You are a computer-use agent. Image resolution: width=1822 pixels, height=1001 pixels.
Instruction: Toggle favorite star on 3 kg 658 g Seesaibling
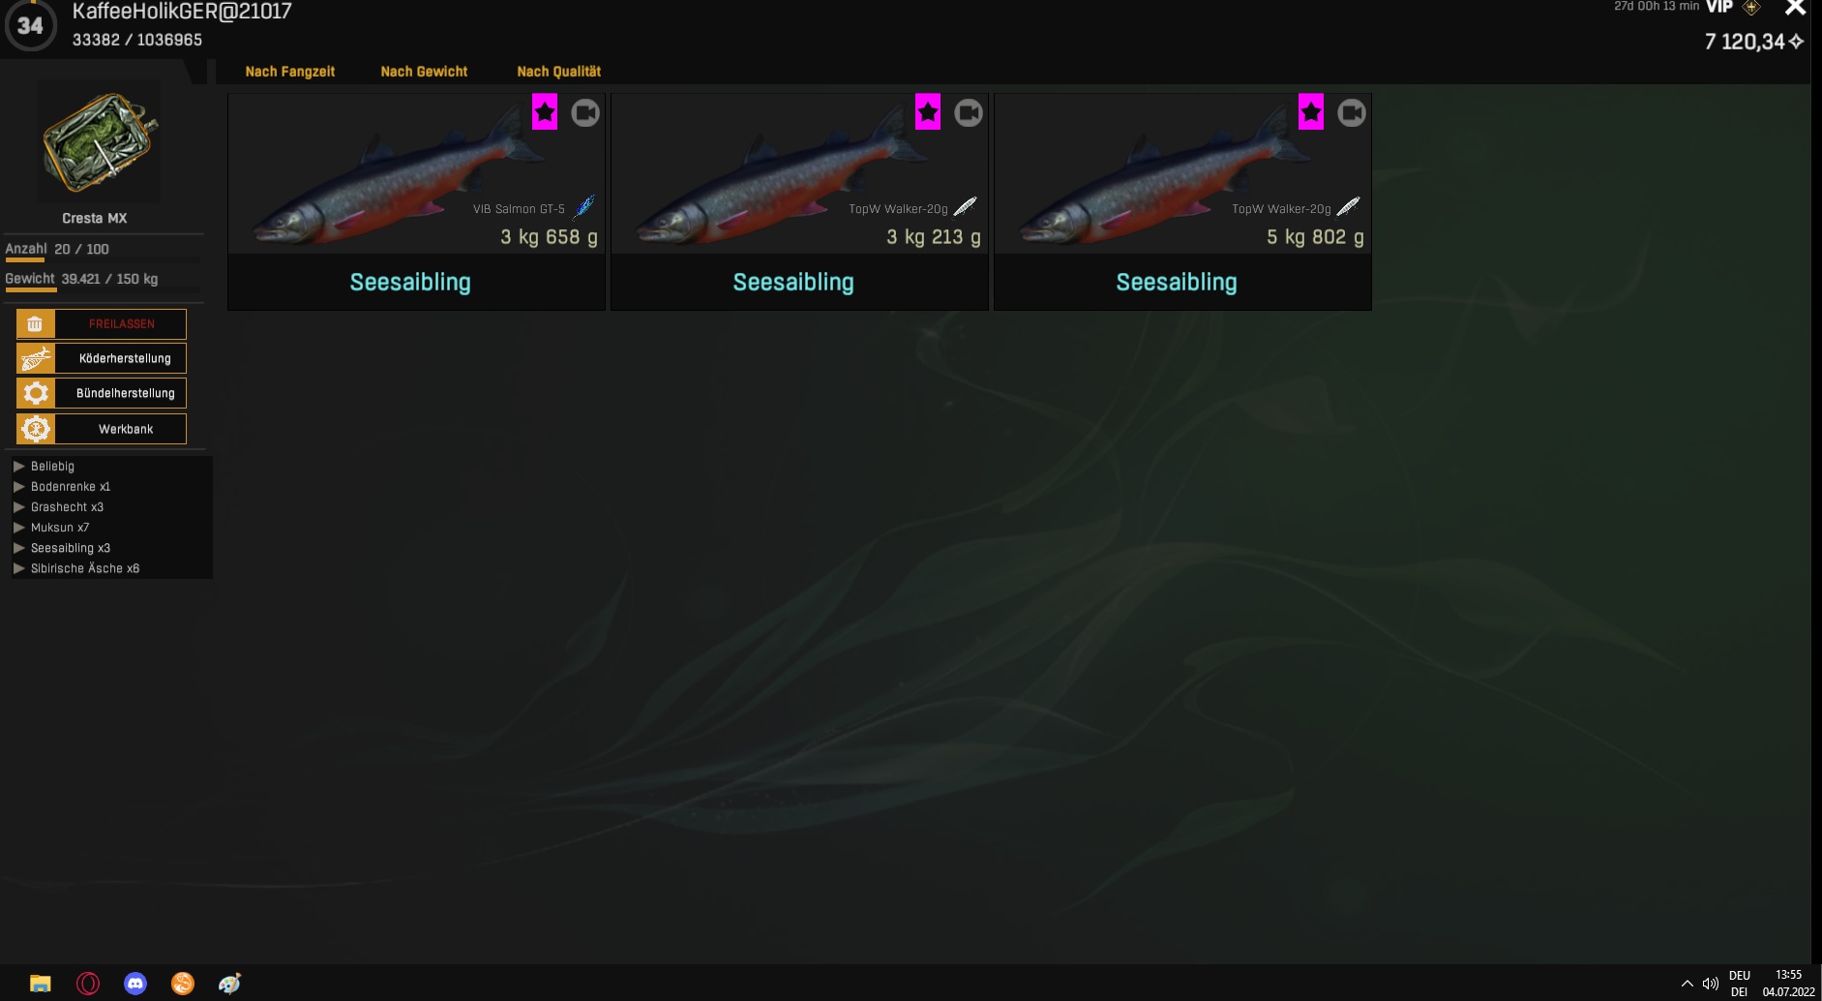pos(545,112)
